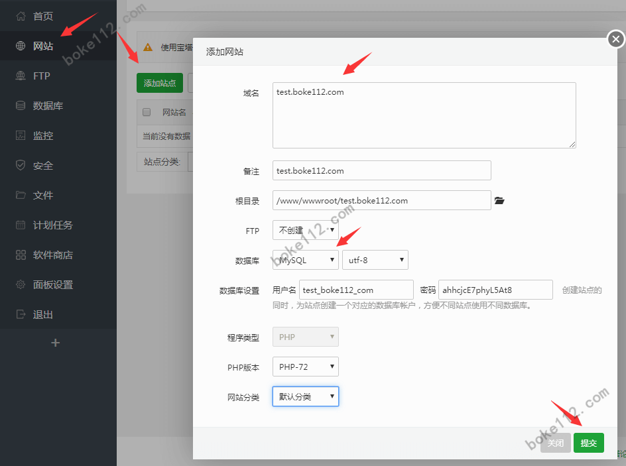Image resolution: width=626 pixels, height=466 pixels.
Task: Open 安全 menu item
Action: 58,165
